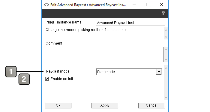Maximize the Edit Advanced Raycast window
Screen dimensions: 210x112
pos(148,5)
